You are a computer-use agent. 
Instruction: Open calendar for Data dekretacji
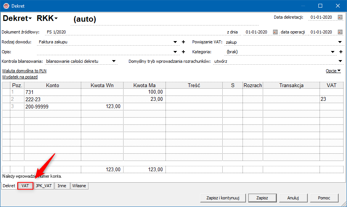pos(340,17)
